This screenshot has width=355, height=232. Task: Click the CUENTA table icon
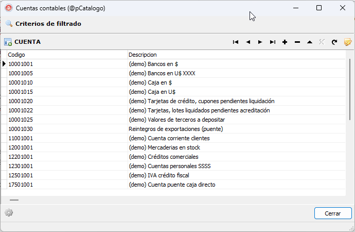pos(8,42)
